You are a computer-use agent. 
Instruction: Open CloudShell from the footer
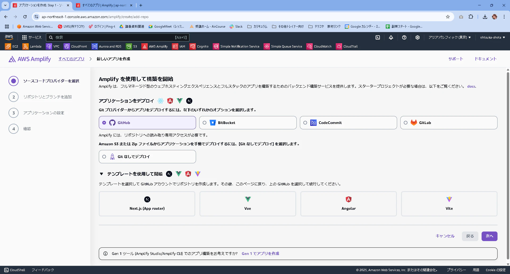point(15,270)
